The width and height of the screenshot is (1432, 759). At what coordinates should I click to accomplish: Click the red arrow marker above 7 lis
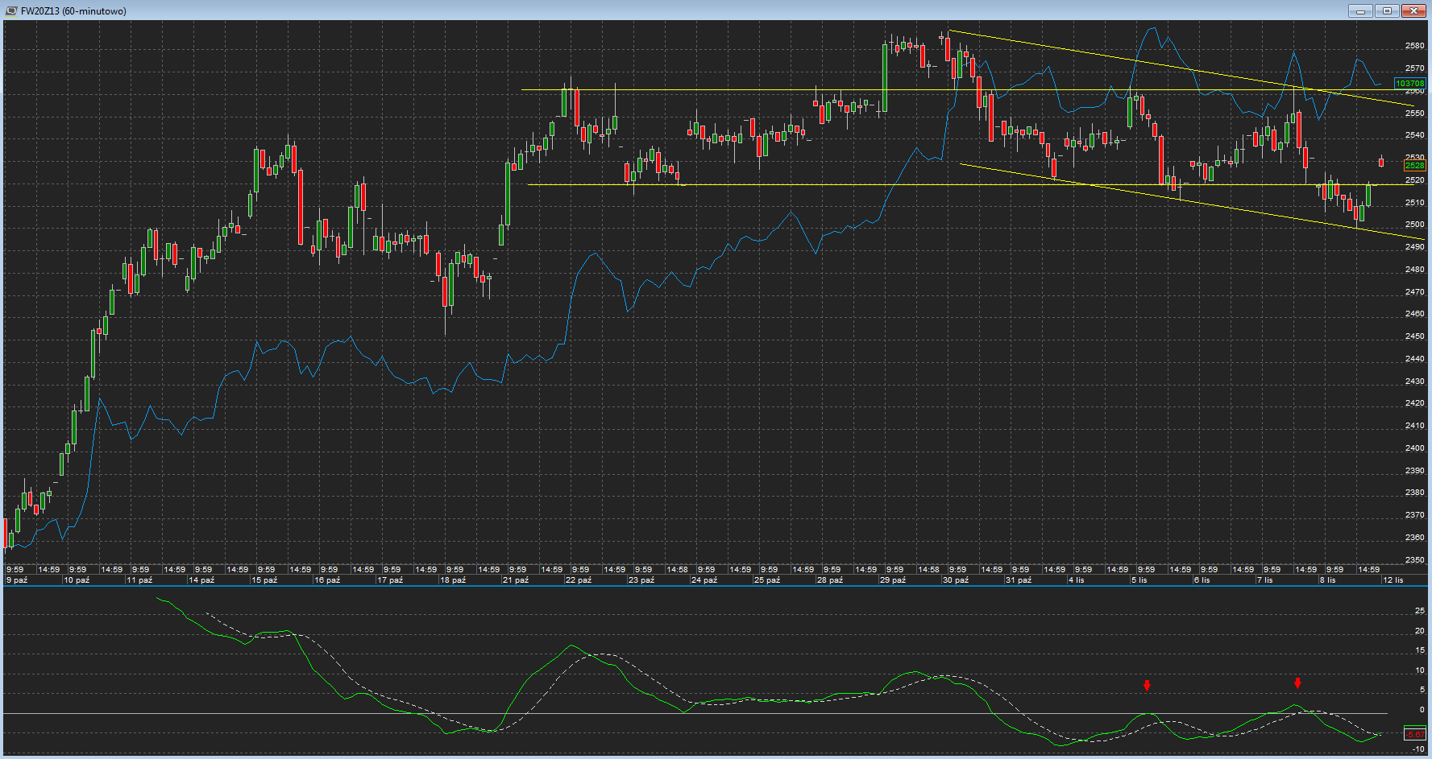[1297, 683]
